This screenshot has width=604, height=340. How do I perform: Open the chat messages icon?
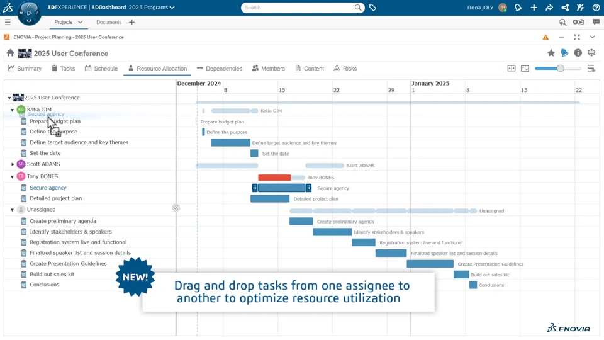point(596,23)
